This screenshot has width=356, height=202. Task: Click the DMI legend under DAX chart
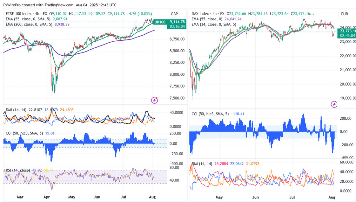[201, 164]
